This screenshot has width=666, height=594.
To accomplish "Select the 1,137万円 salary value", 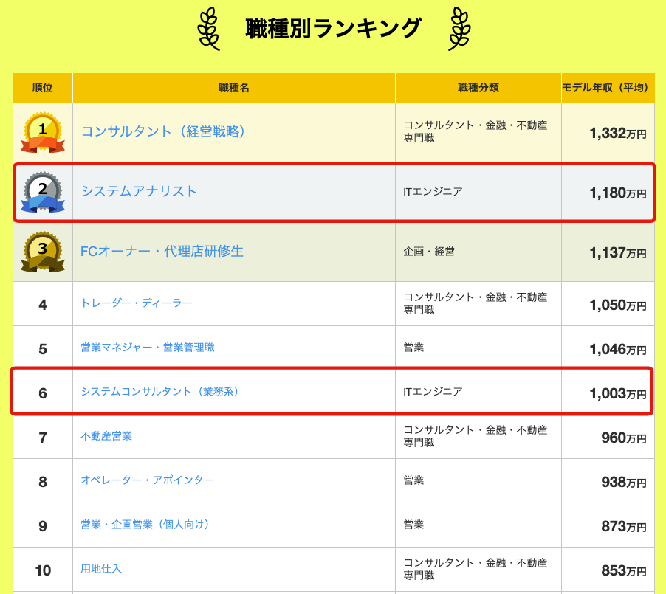I will (618, 253).
